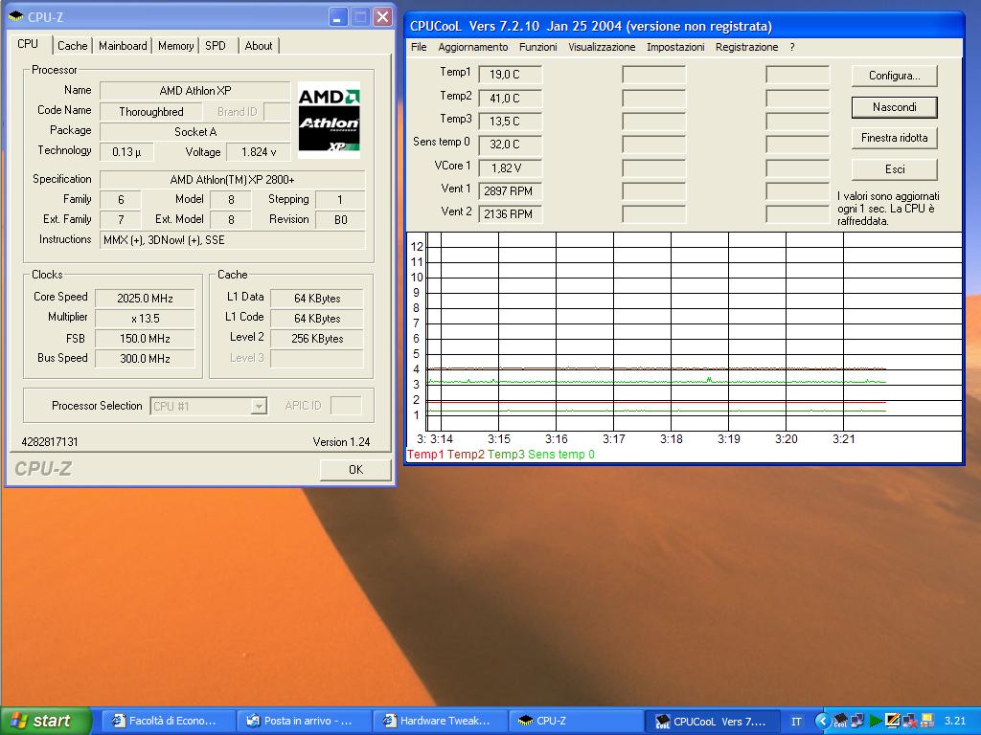Click the Temp1 value field 19,0 C
The height and width of the screenshot is (735, 981).
511,75
